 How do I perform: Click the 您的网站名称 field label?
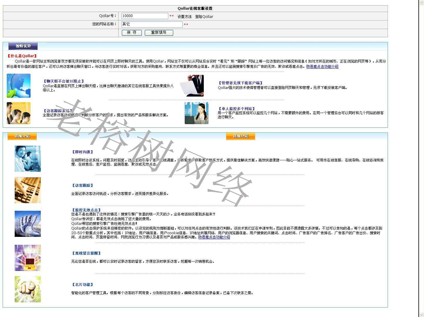click(104, 24)
